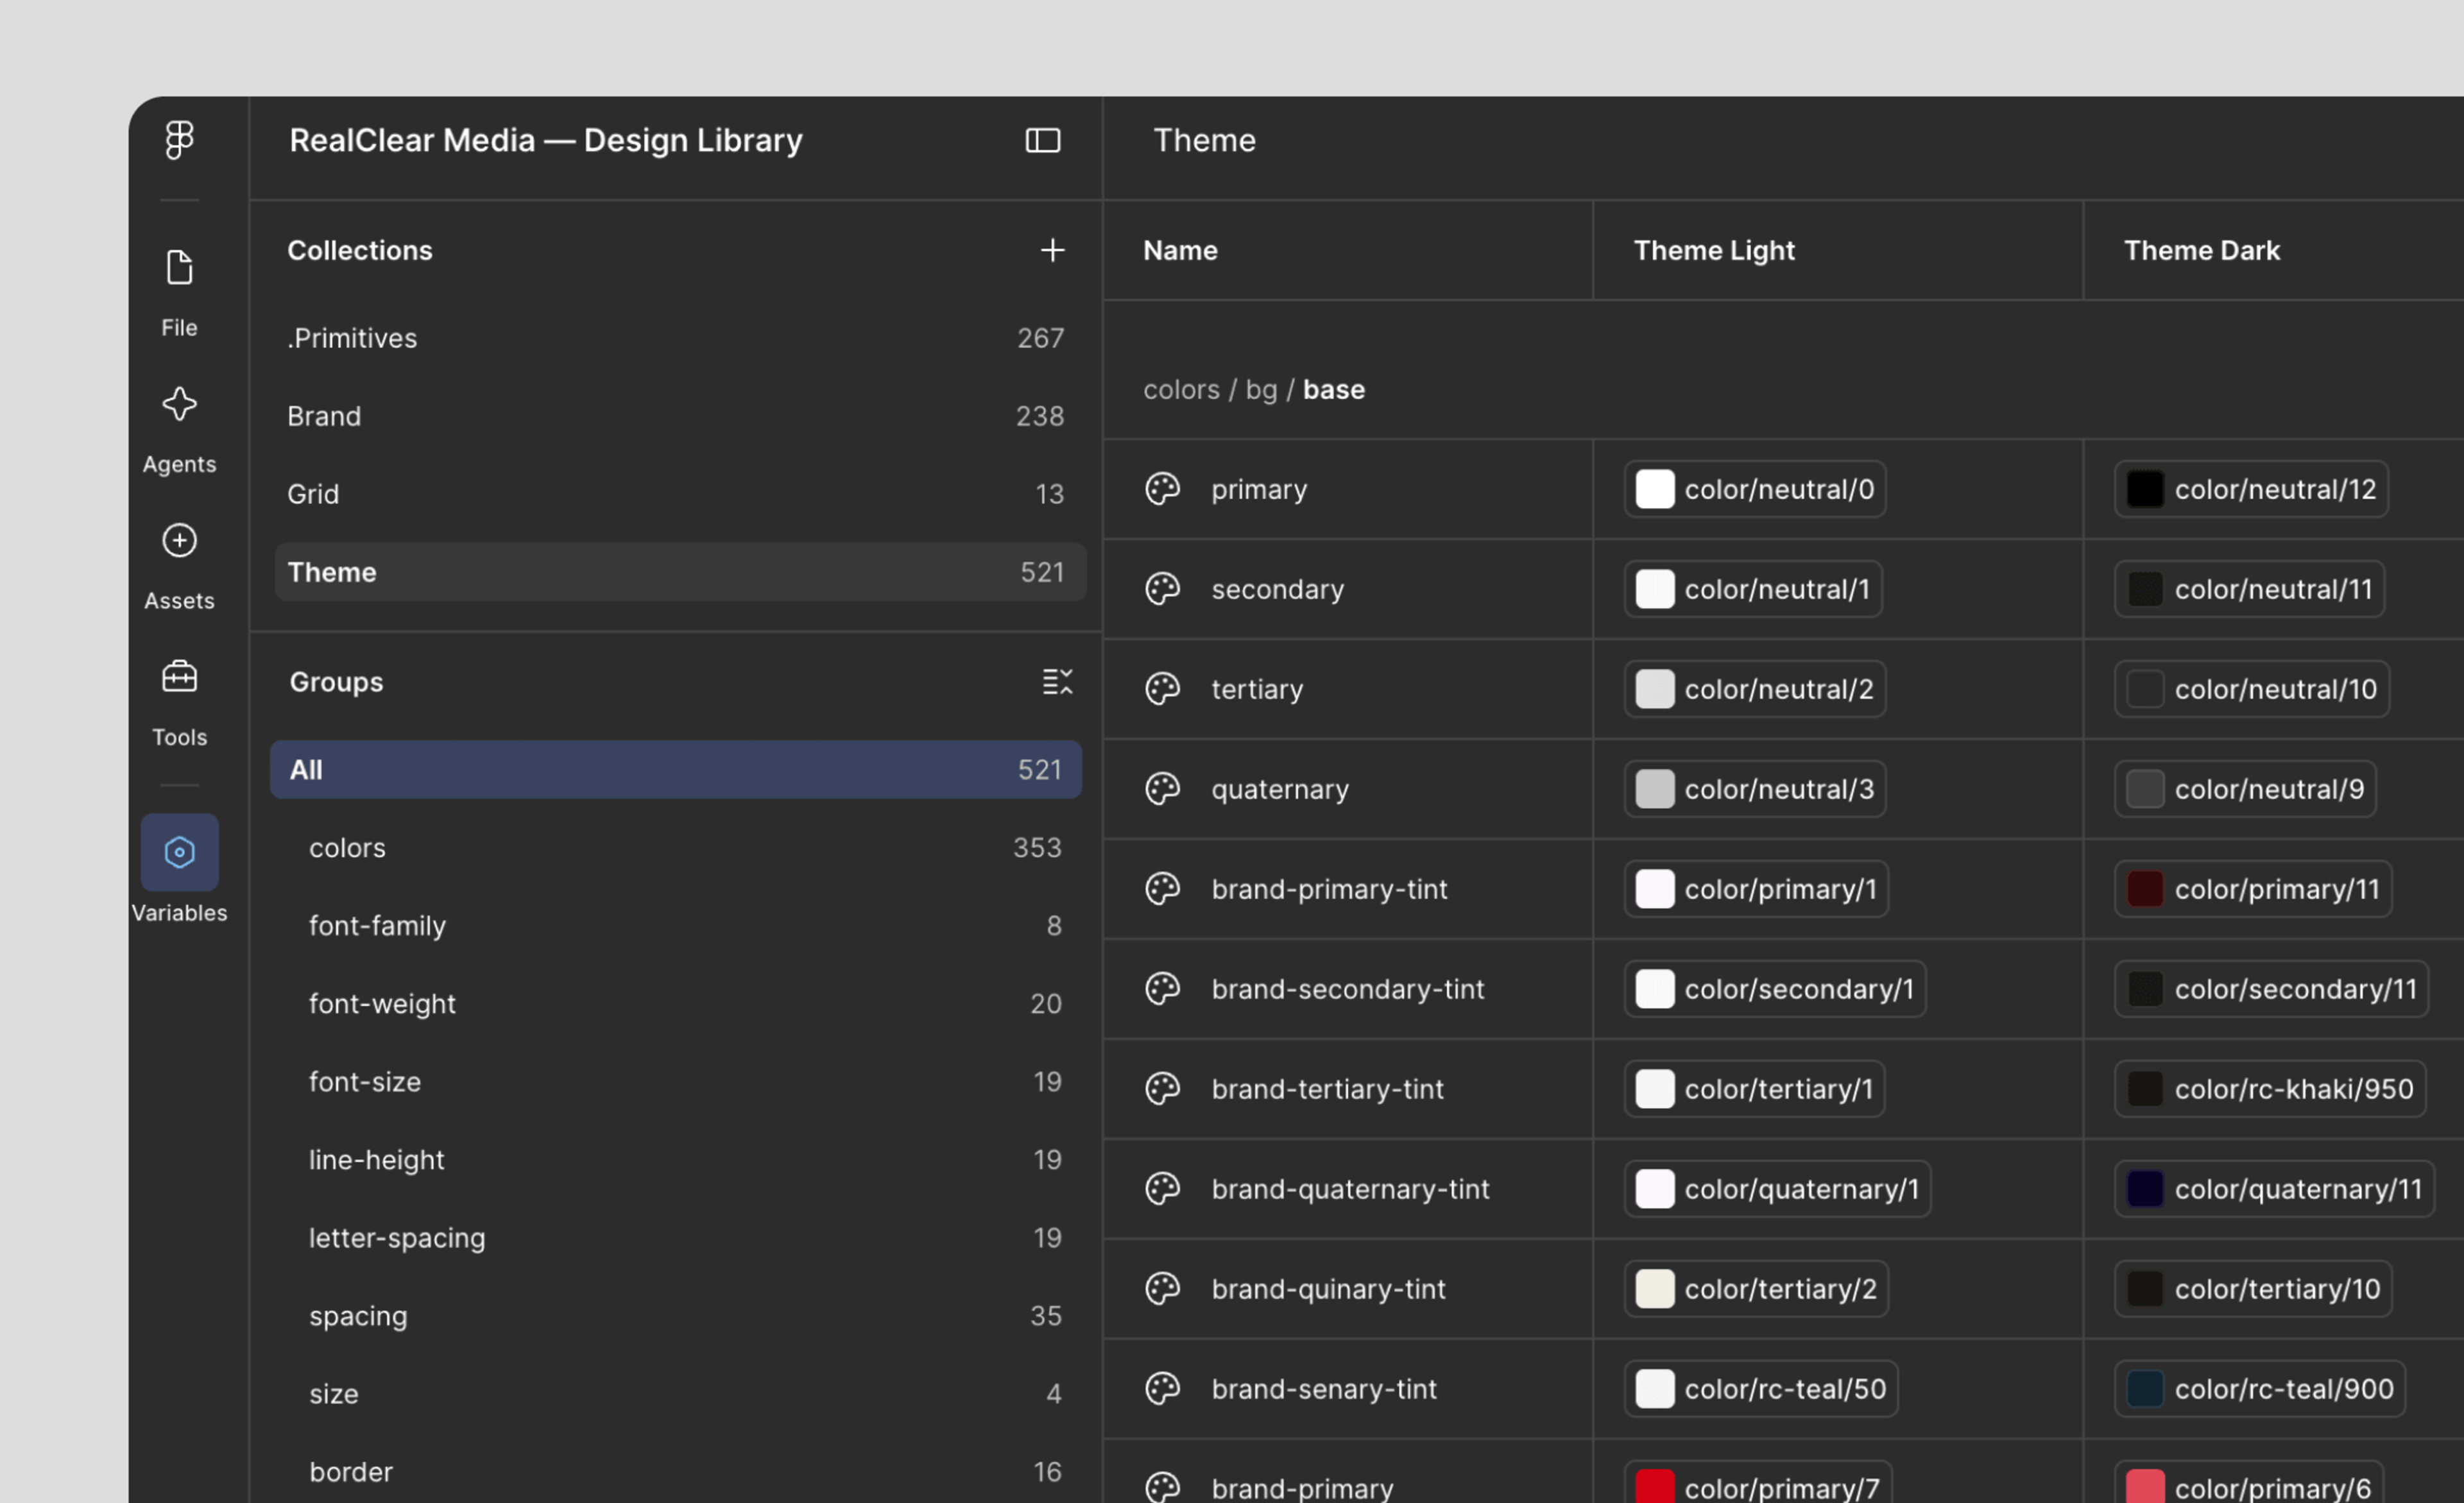
Task: Open the letter-spacing group
Action: [x=676, y=1238]
